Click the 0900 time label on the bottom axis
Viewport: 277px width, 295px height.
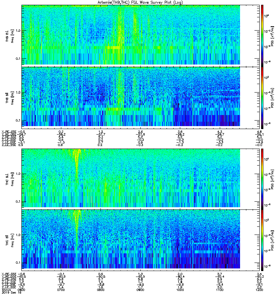pos(140,290)
